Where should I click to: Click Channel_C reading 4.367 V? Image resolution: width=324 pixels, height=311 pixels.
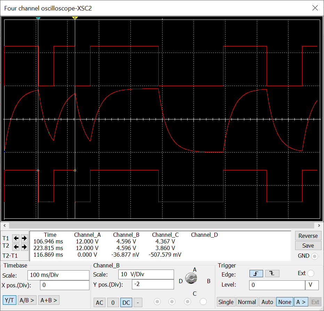point(165,241)
